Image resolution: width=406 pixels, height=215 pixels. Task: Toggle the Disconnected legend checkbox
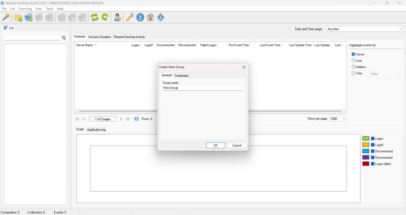pyautogui.click(x=373, y=151)
